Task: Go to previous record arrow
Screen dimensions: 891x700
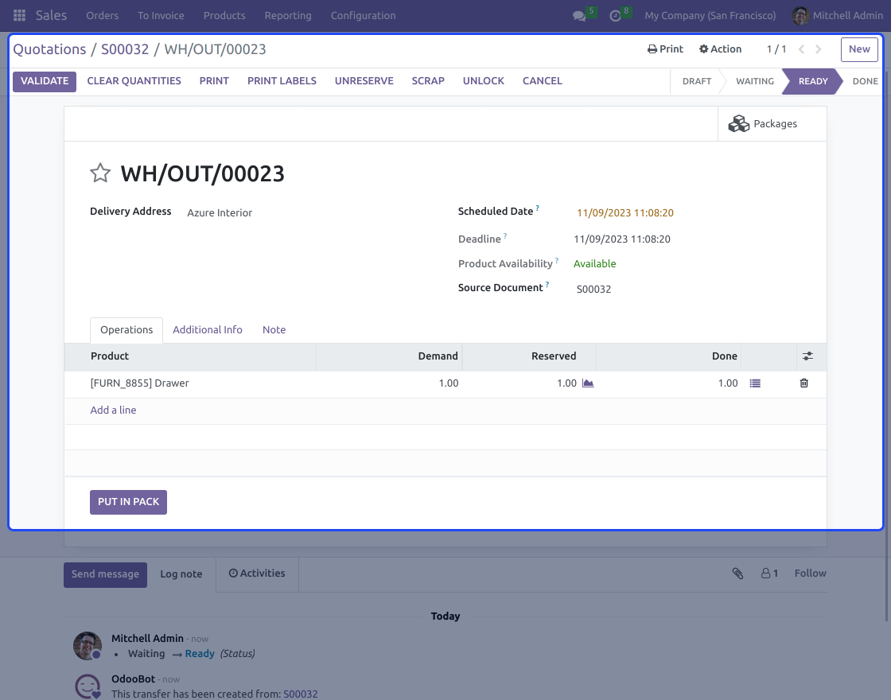Action: 801,49
